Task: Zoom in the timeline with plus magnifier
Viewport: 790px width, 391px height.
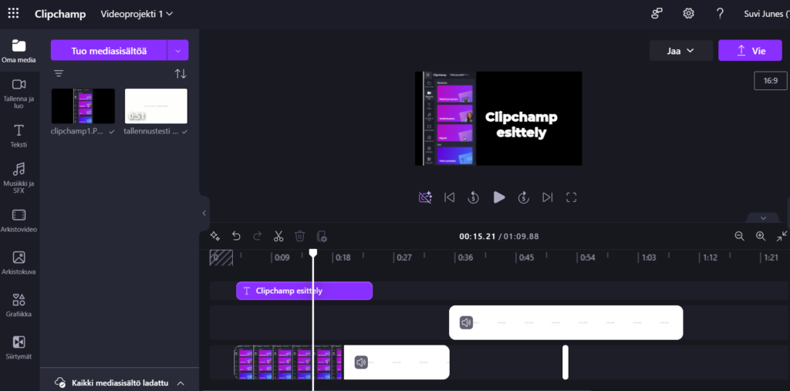Action: pos(761,237)
